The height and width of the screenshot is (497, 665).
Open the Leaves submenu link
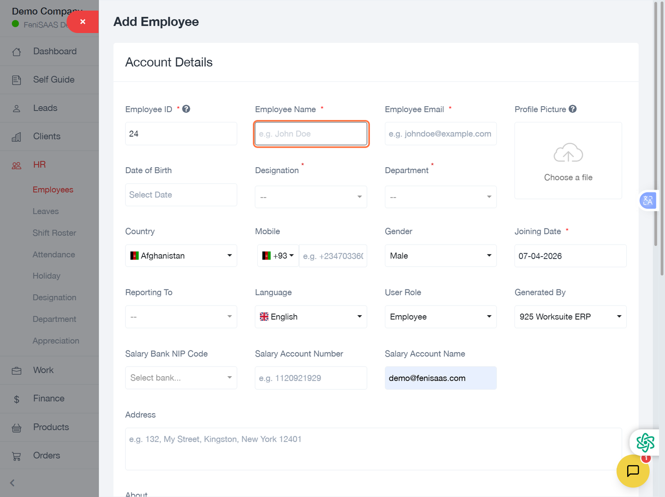(46, 211)
